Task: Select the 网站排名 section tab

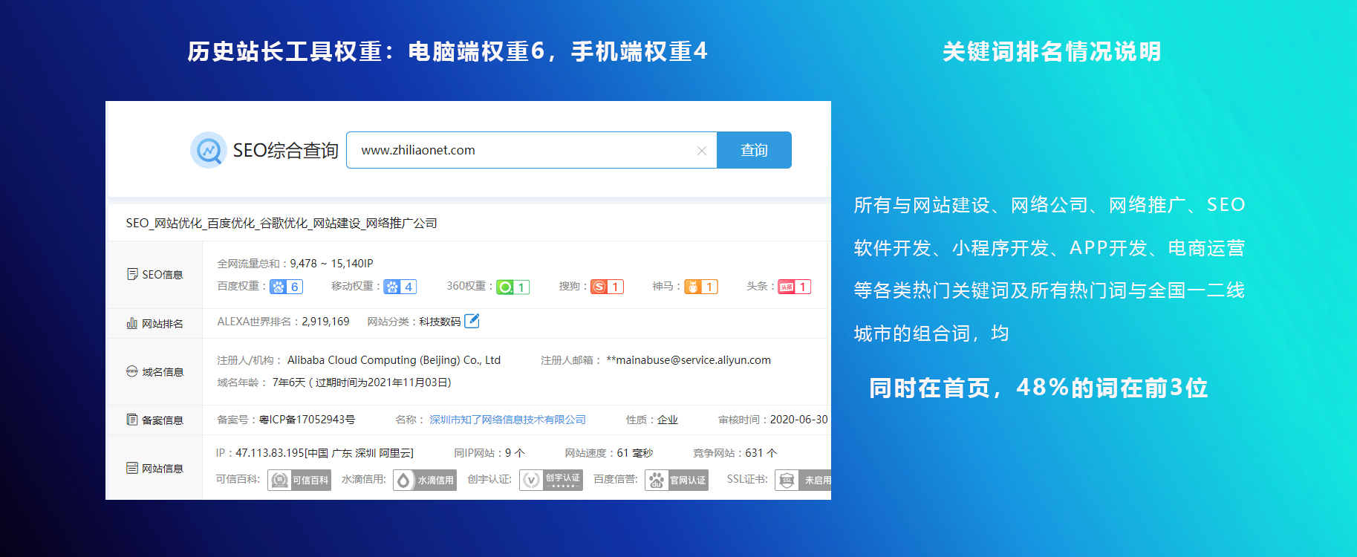Action: pyautogui.click(x=155, y=324)
